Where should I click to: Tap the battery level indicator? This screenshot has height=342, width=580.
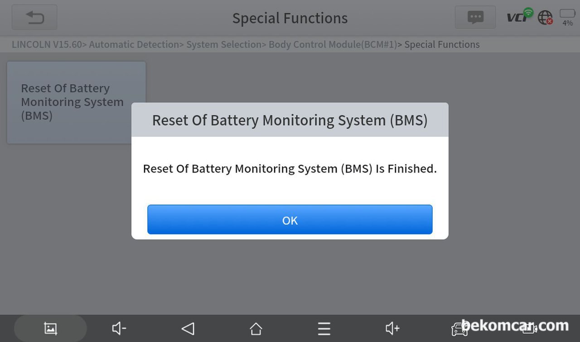pos(567,17)
